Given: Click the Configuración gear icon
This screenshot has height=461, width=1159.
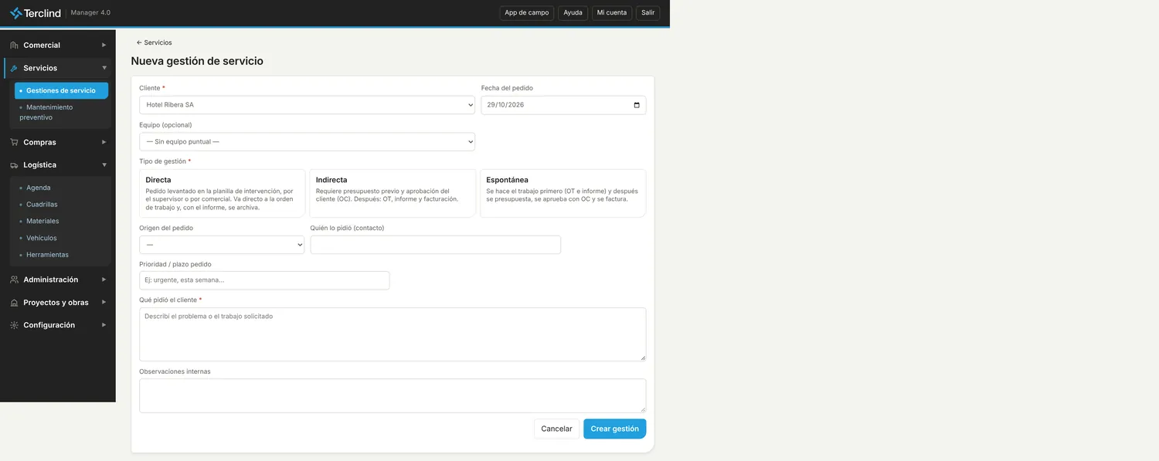Looking at the screenshot, I should coord(14,325).
